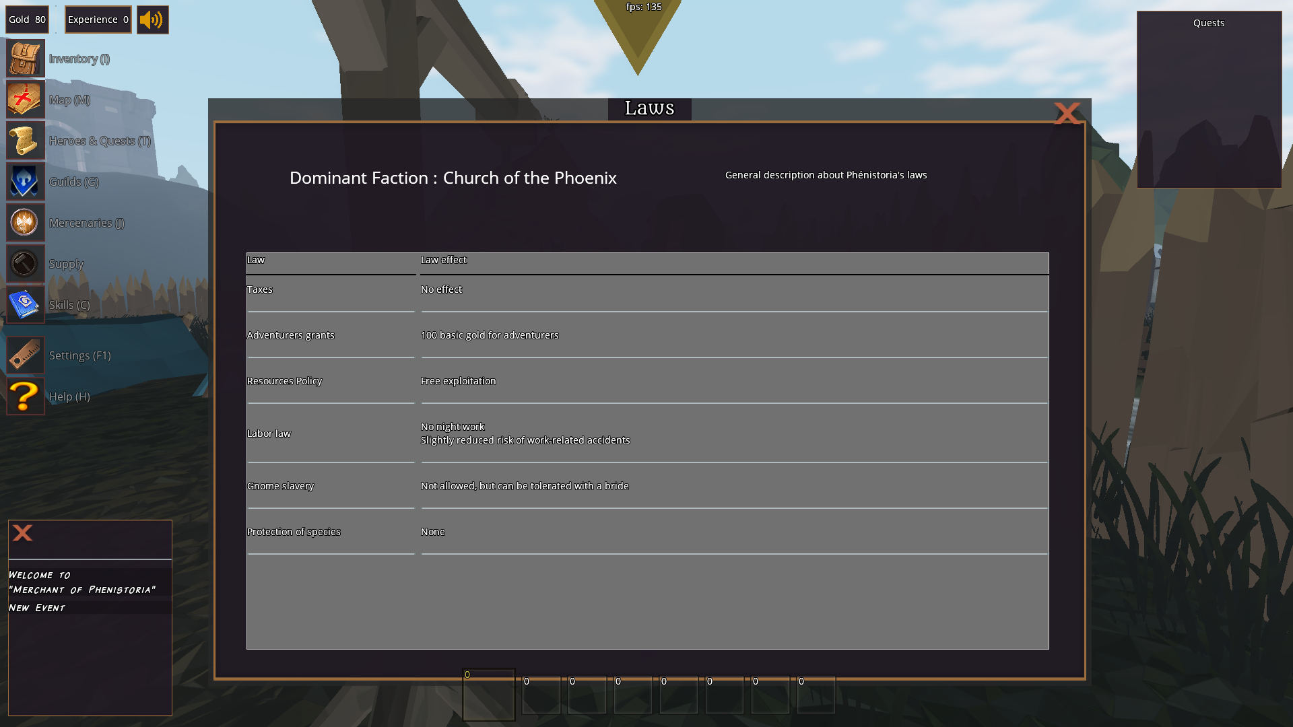Click the general description about Phénistoria's laws
The height and width of the screenshot is (727, 1293).
826,175
